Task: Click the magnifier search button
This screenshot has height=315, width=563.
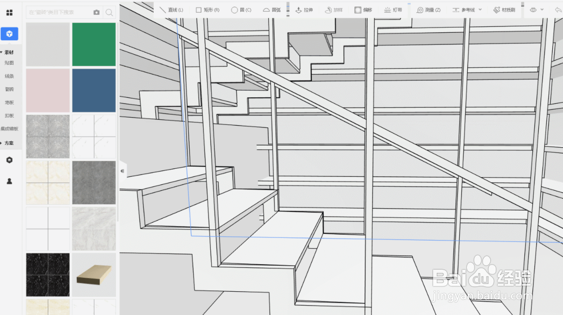Action: [109, 13]
